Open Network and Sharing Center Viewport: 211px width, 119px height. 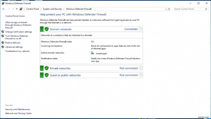18,113
